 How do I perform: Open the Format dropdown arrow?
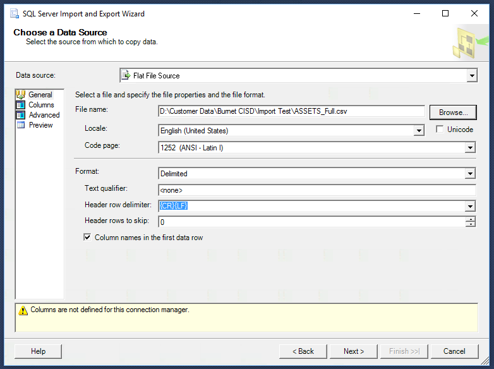coord(470,173)
